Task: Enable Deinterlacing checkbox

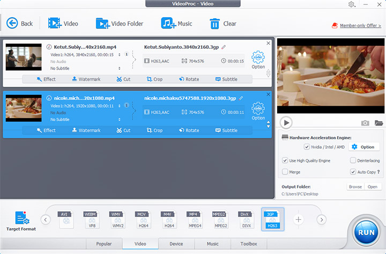Action: (353, 160)
